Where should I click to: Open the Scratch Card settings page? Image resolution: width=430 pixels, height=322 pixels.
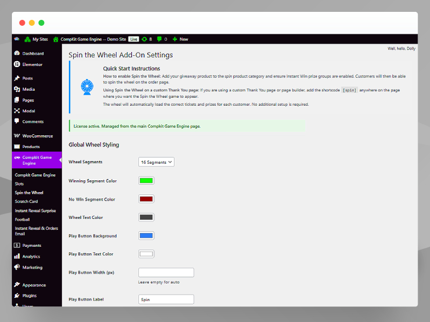(x=27, y=201)
